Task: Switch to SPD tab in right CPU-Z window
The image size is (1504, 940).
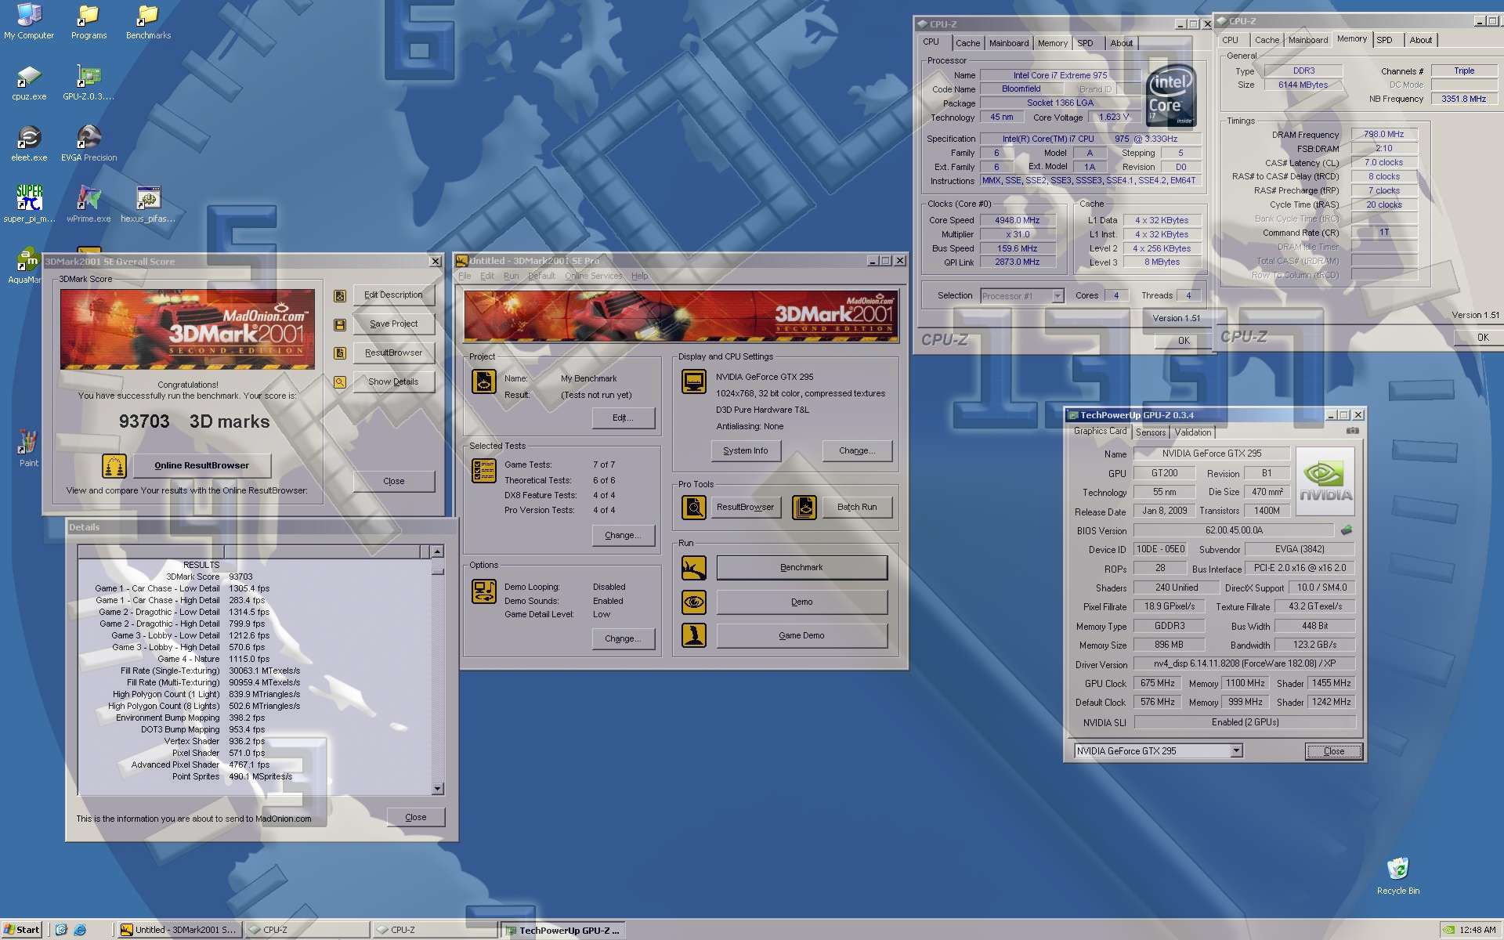Action: (1385, 41)
